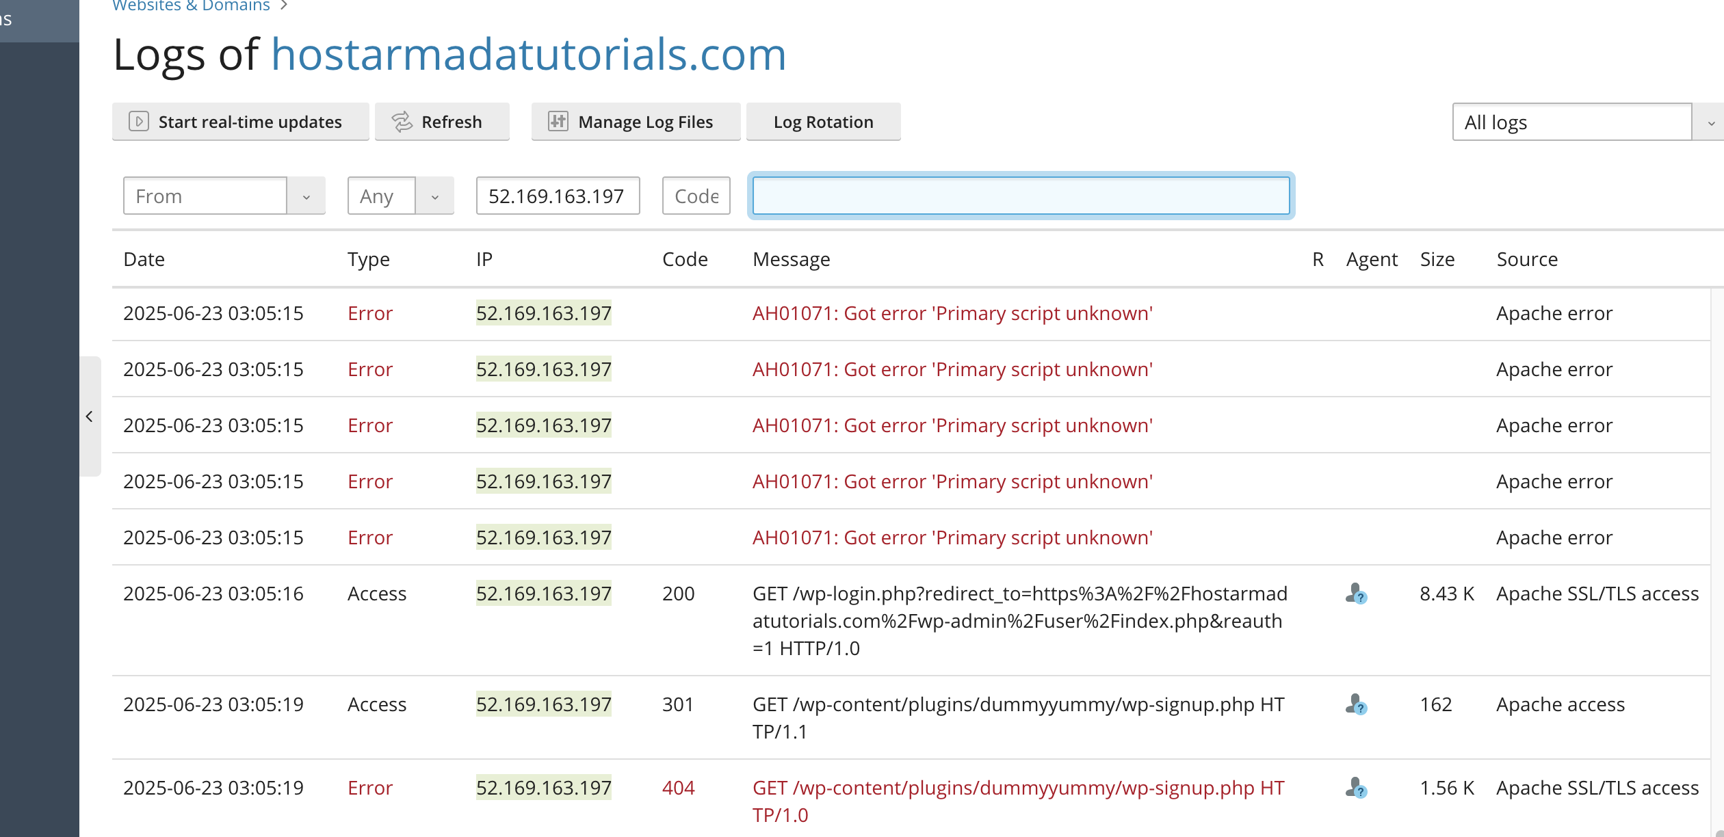Viewport: 1724px width, 837px height.
Task: Expand the All logs dropdown
Action: [x=1708, y=122]
